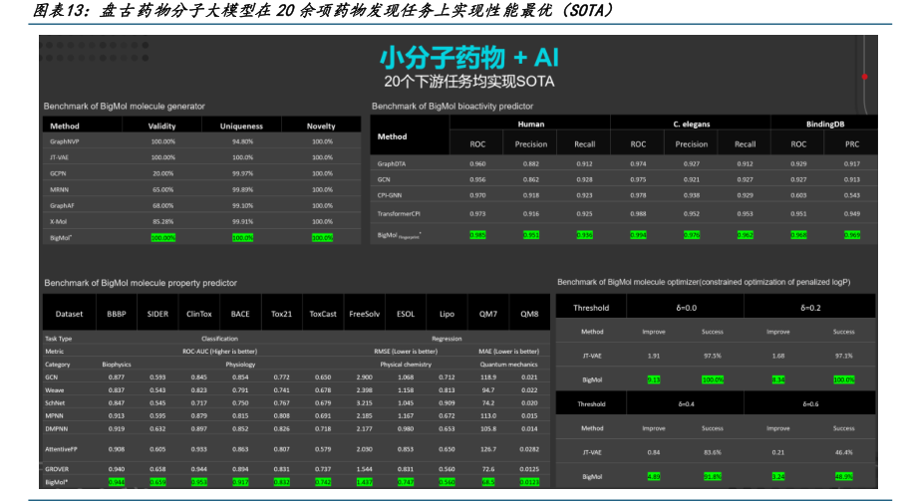902x502 pixels.
Task: Click the "Lipo" dataset header
Action: (447, 314)
